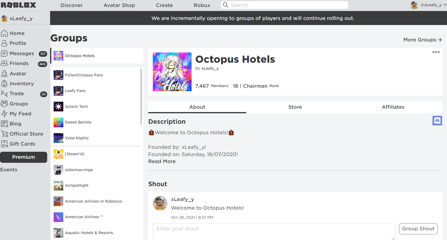Screen dimensions: 447x240
Task: Open the Discover menu
Action: click(71, 5)
